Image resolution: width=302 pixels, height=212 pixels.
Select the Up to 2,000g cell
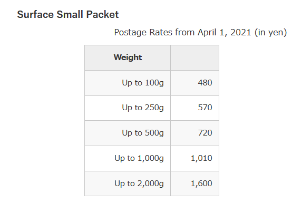tap(128, 184)
